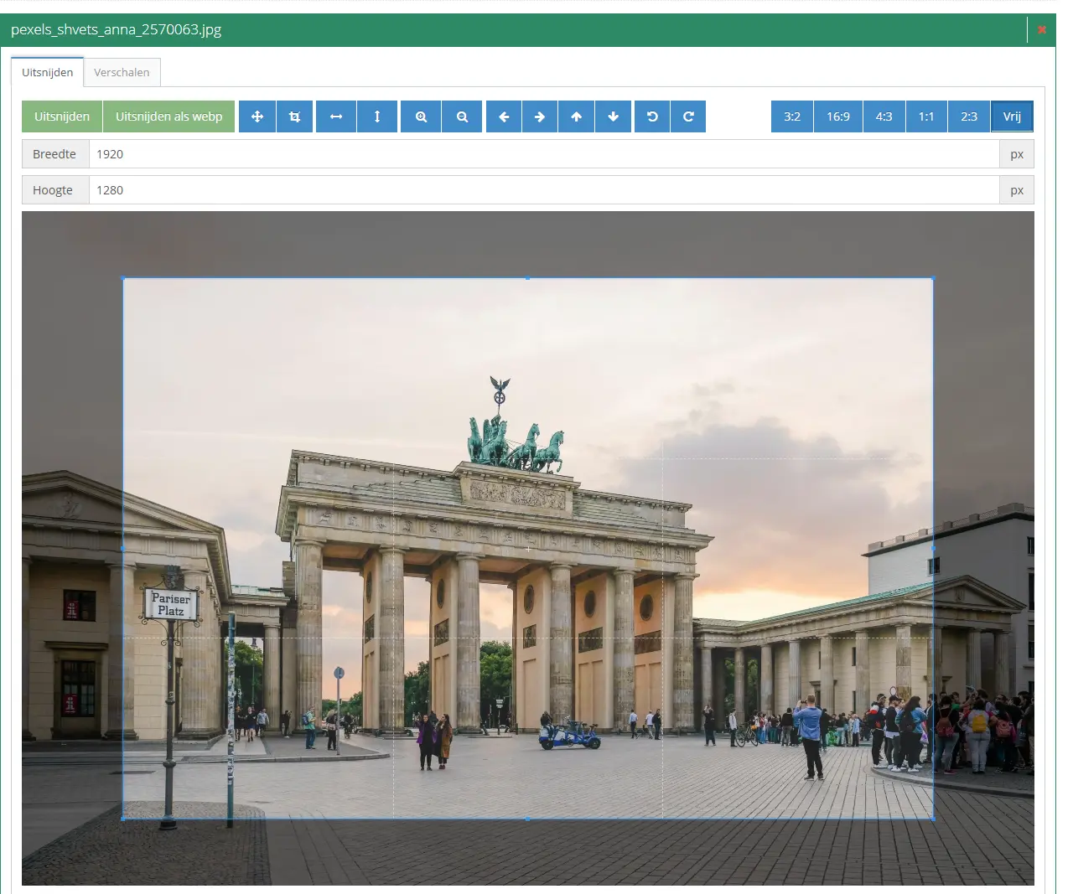Move the image right with arrow button

(x=540, y=116)
